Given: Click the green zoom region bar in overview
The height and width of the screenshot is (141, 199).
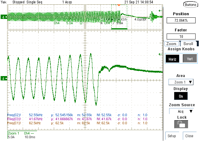Looking at the screenshot, I should tap(119, 29).
